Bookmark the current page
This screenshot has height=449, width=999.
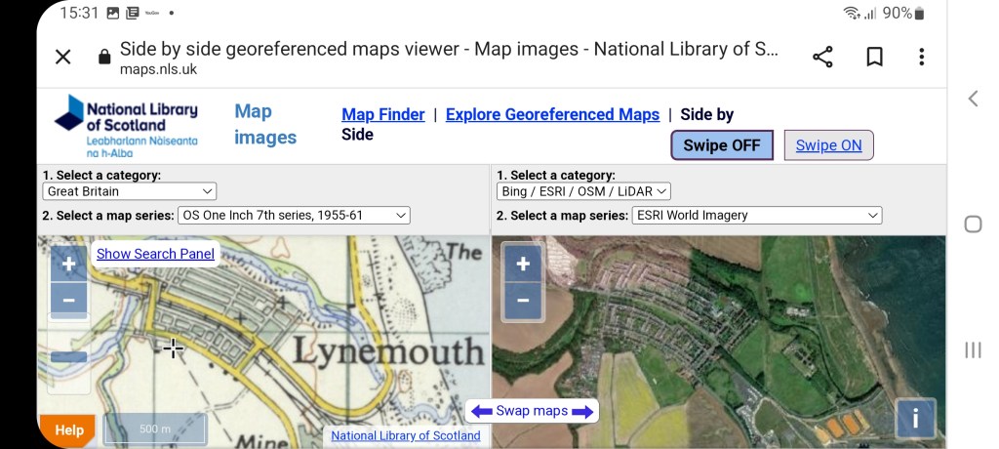pos(874,57)
